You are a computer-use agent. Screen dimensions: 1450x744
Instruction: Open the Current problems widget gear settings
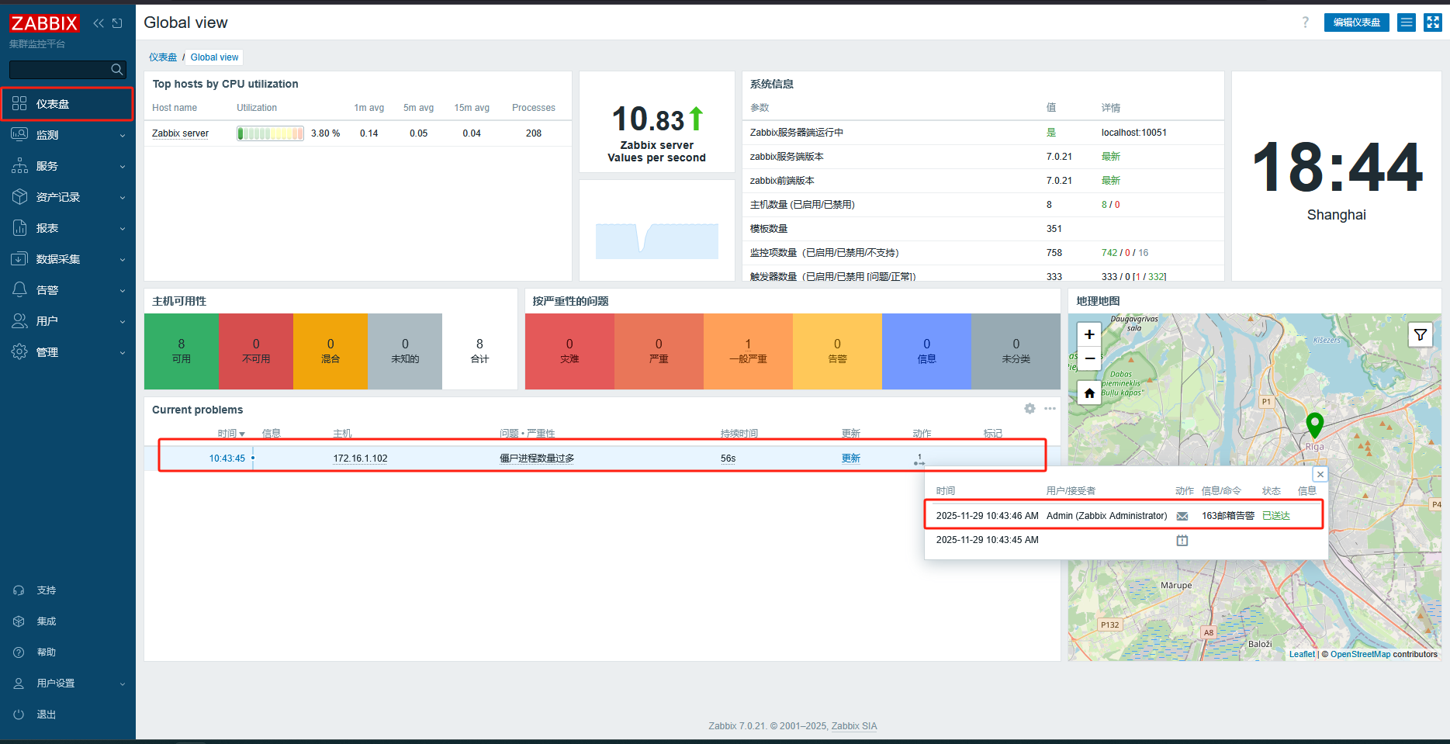[x=1030, y=409]
